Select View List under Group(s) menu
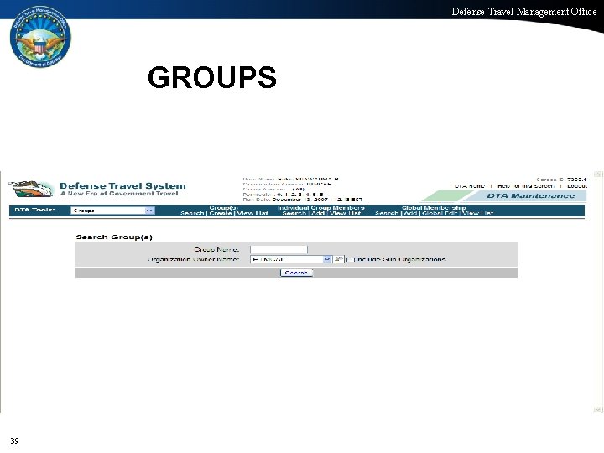This screenshot has width=604, height=453. coord(253,213)
